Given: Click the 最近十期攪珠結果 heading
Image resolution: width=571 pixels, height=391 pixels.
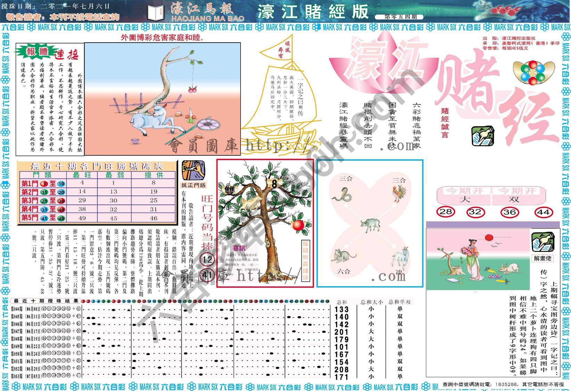Looking at the screenshot, I should (x=46, y=301).
